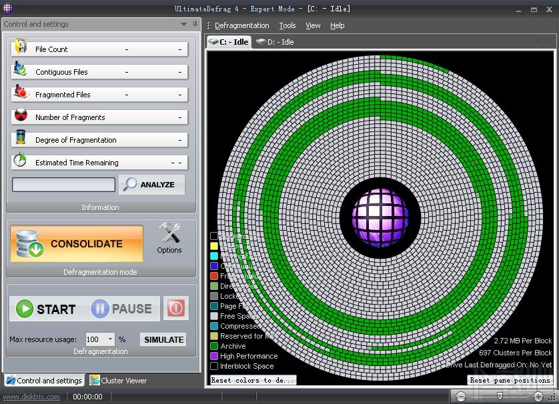Click the gray Locked color swatch
Image resolution: width=559 pixels, height=404 pixels.
pyautogui.click(x=214, y=296)
